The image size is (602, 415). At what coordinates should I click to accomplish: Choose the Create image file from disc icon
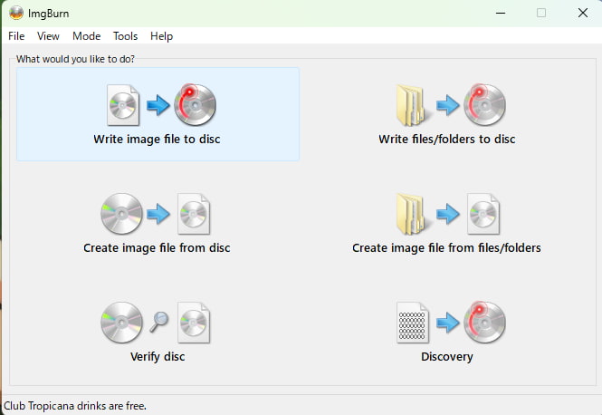coord(157,214)
